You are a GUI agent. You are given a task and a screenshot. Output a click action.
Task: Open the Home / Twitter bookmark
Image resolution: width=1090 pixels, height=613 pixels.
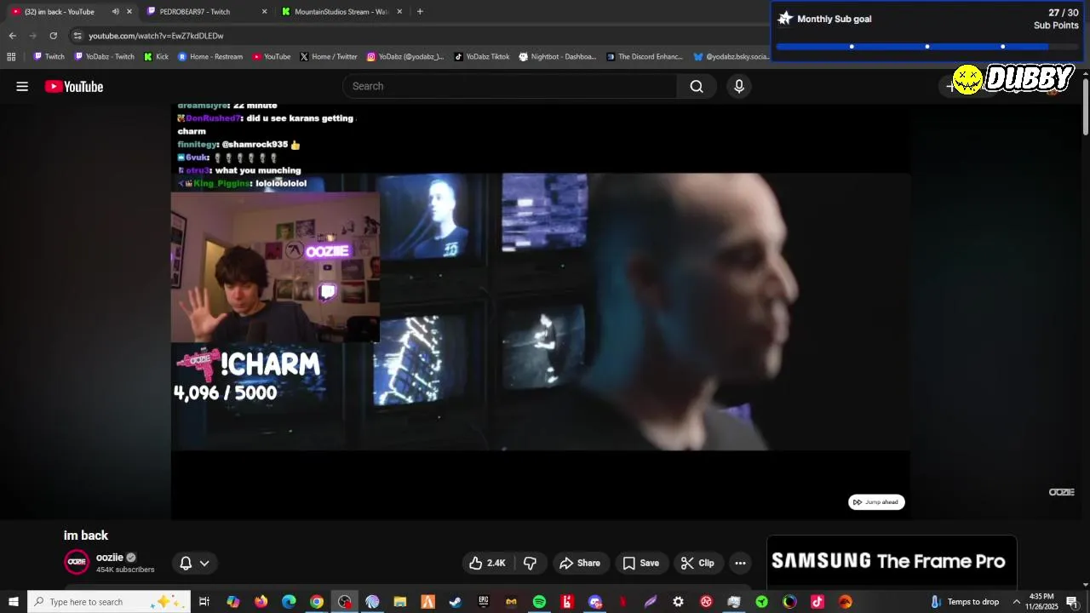(x=329, y=57)
